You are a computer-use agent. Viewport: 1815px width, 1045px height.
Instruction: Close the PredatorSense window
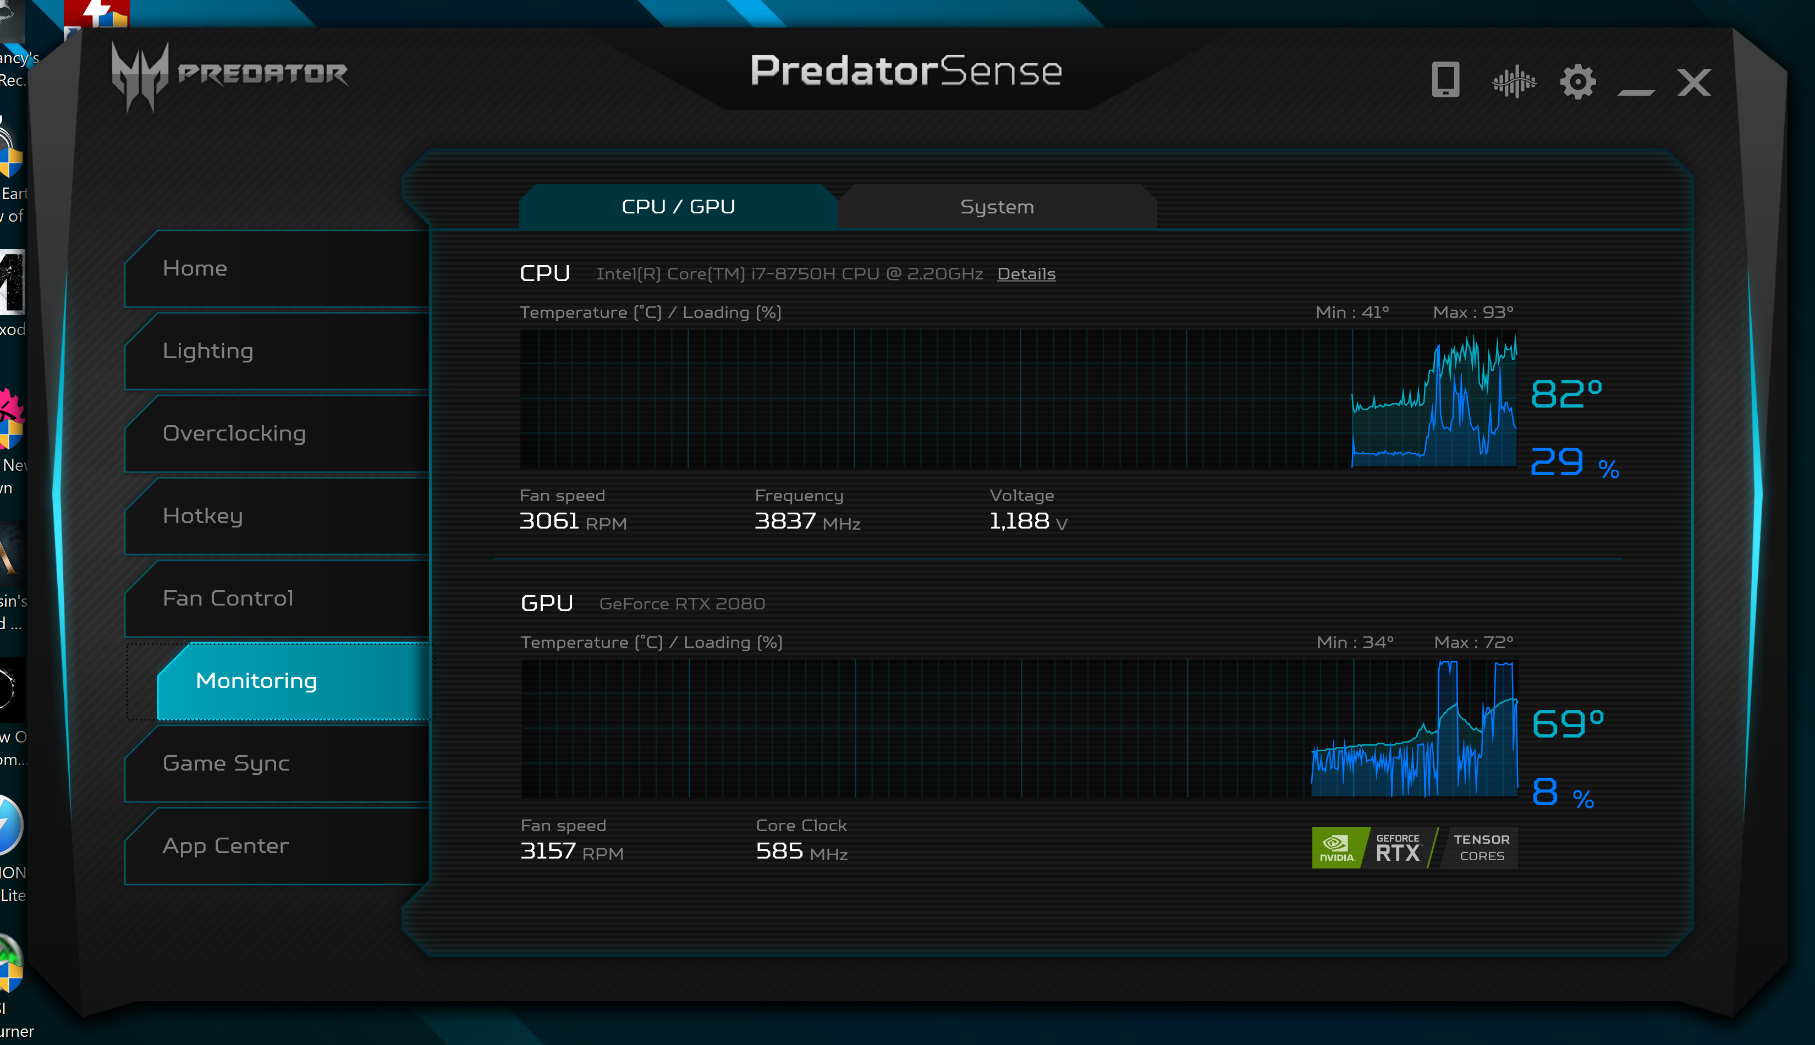tap(1693, 82)
